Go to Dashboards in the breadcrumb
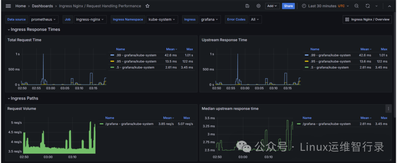The image size is (397, 163). [42, 6]
